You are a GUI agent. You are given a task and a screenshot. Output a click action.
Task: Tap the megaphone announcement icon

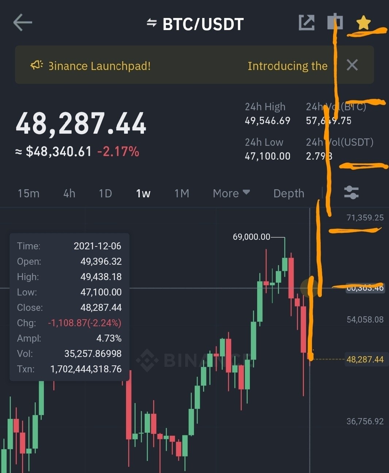pyautogui.click(x=37, y=65)
